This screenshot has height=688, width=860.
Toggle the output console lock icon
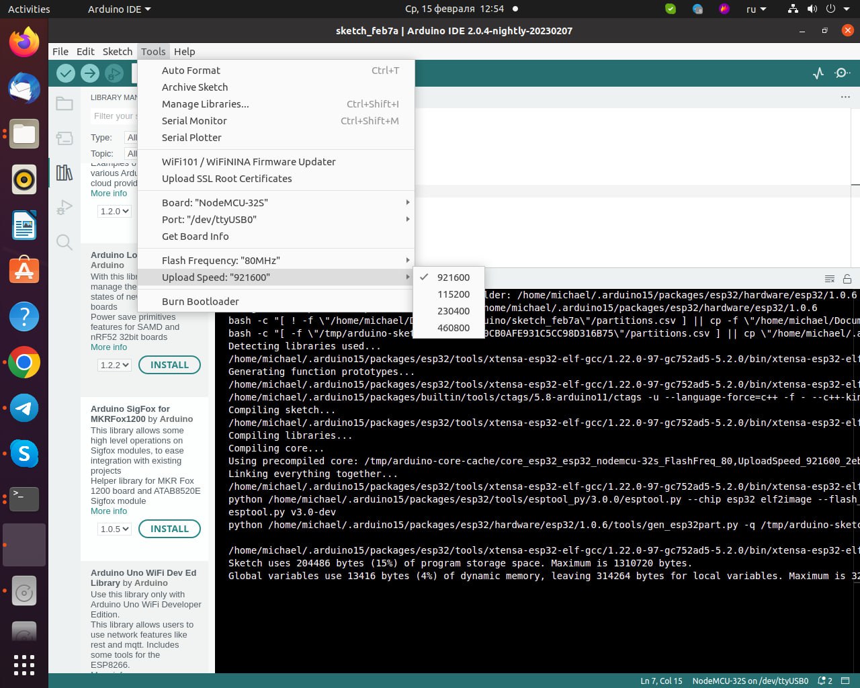[x=847, y=279]
